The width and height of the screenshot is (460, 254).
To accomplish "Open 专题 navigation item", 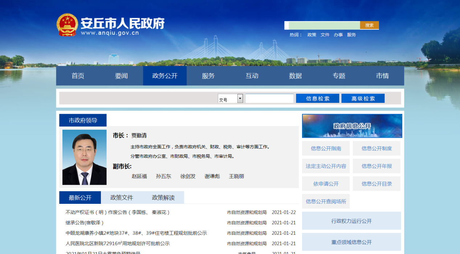I will (x=339, y=76).
